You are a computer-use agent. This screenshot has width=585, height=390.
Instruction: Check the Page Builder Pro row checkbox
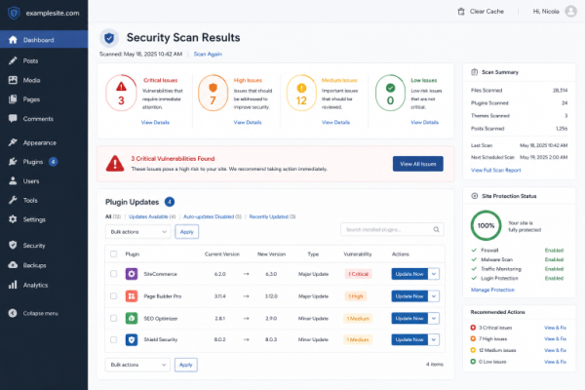click(114, 296)
